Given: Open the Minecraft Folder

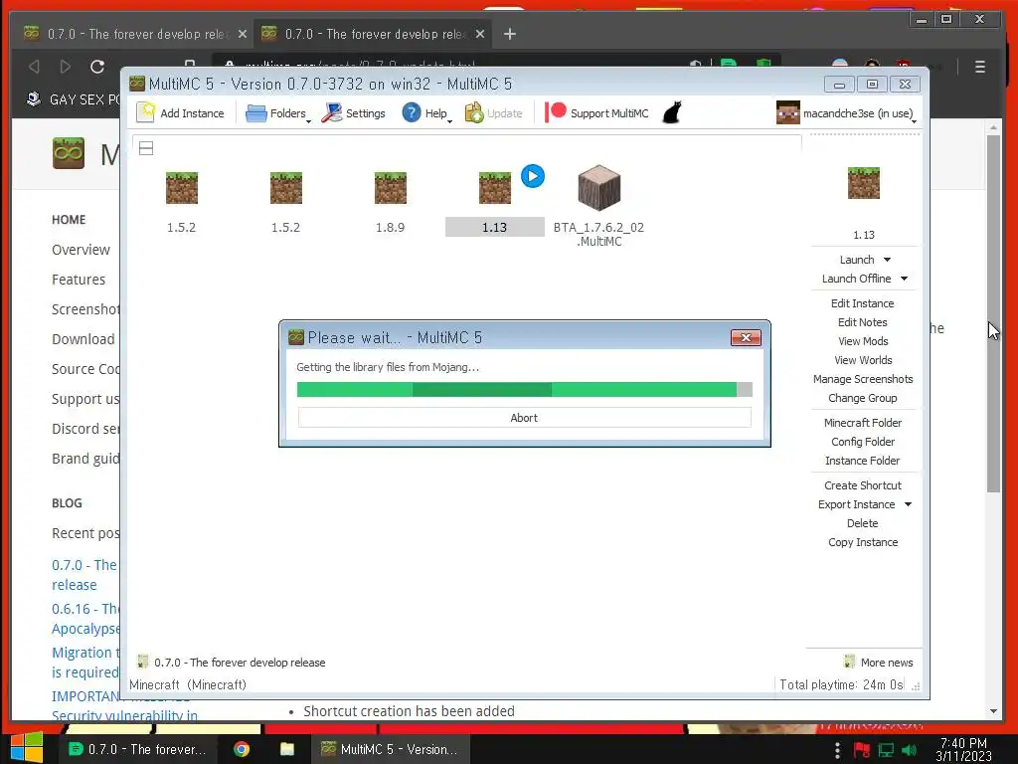Looking at the screenshot, I should [x=862, y=422].
